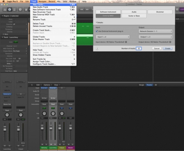Image resolution: width=184 pixels, height=151 pixels.
Task: Collapse the Details disclosure triangle
Action: 97,22
